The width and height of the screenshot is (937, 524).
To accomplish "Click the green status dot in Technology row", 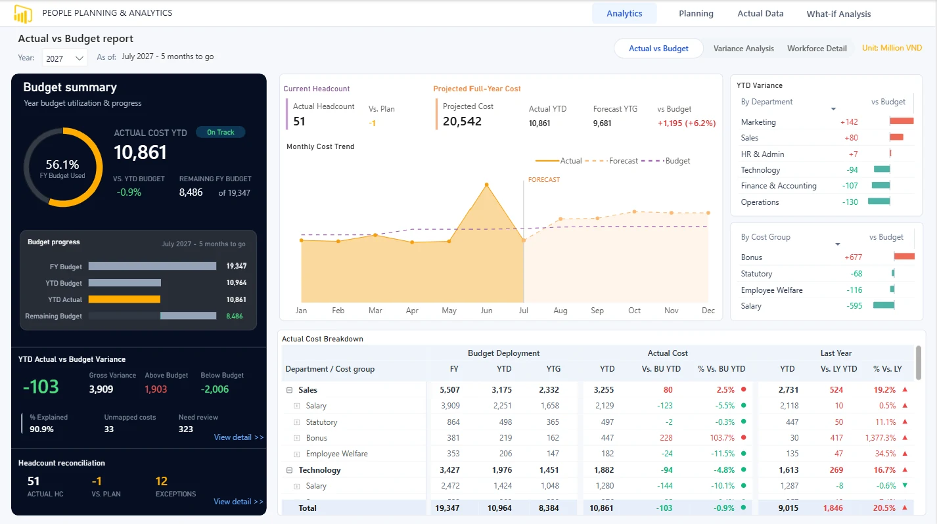I will 743,470.
